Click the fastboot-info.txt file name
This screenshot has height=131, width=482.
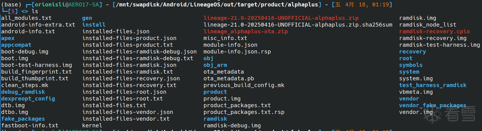(x=30, y=125)
